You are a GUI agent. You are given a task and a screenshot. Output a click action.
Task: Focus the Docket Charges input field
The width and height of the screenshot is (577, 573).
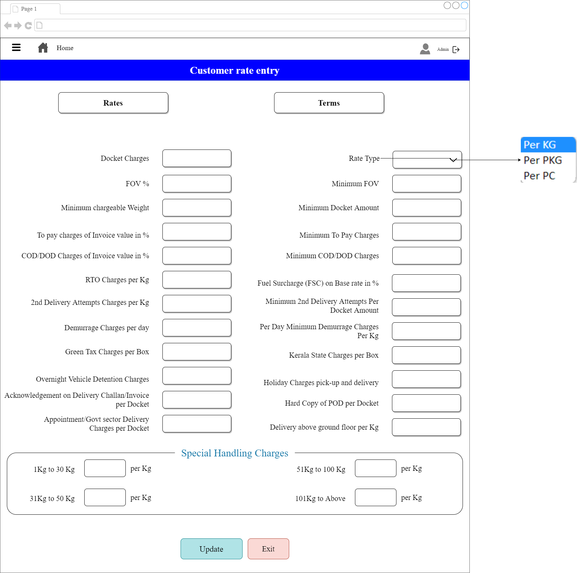pos(197,158)
